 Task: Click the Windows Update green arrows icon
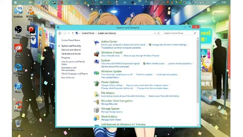point(96,73)
